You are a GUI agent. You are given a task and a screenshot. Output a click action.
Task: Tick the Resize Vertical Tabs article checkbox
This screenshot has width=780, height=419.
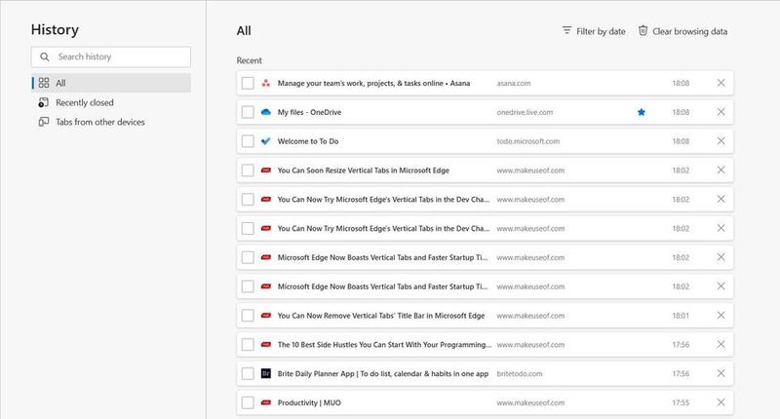(x=248, y=171)
